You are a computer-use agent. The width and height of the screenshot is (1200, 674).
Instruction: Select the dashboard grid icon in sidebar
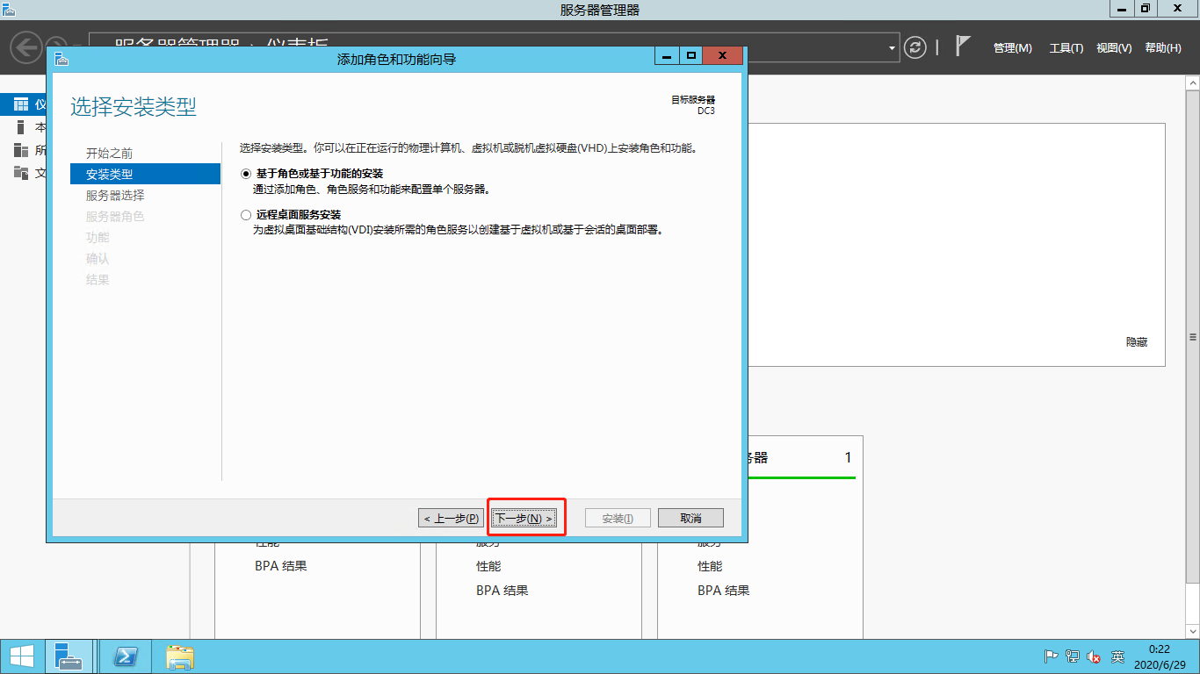(x=21, y=104)
